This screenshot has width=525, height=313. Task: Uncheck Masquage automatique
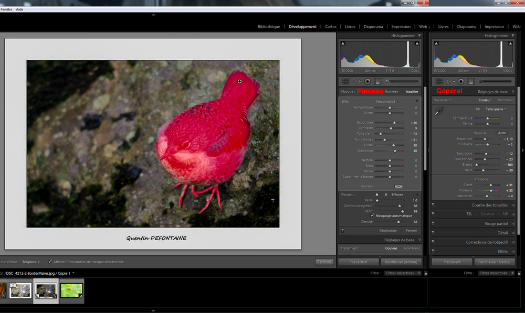(x=372, y=215)
